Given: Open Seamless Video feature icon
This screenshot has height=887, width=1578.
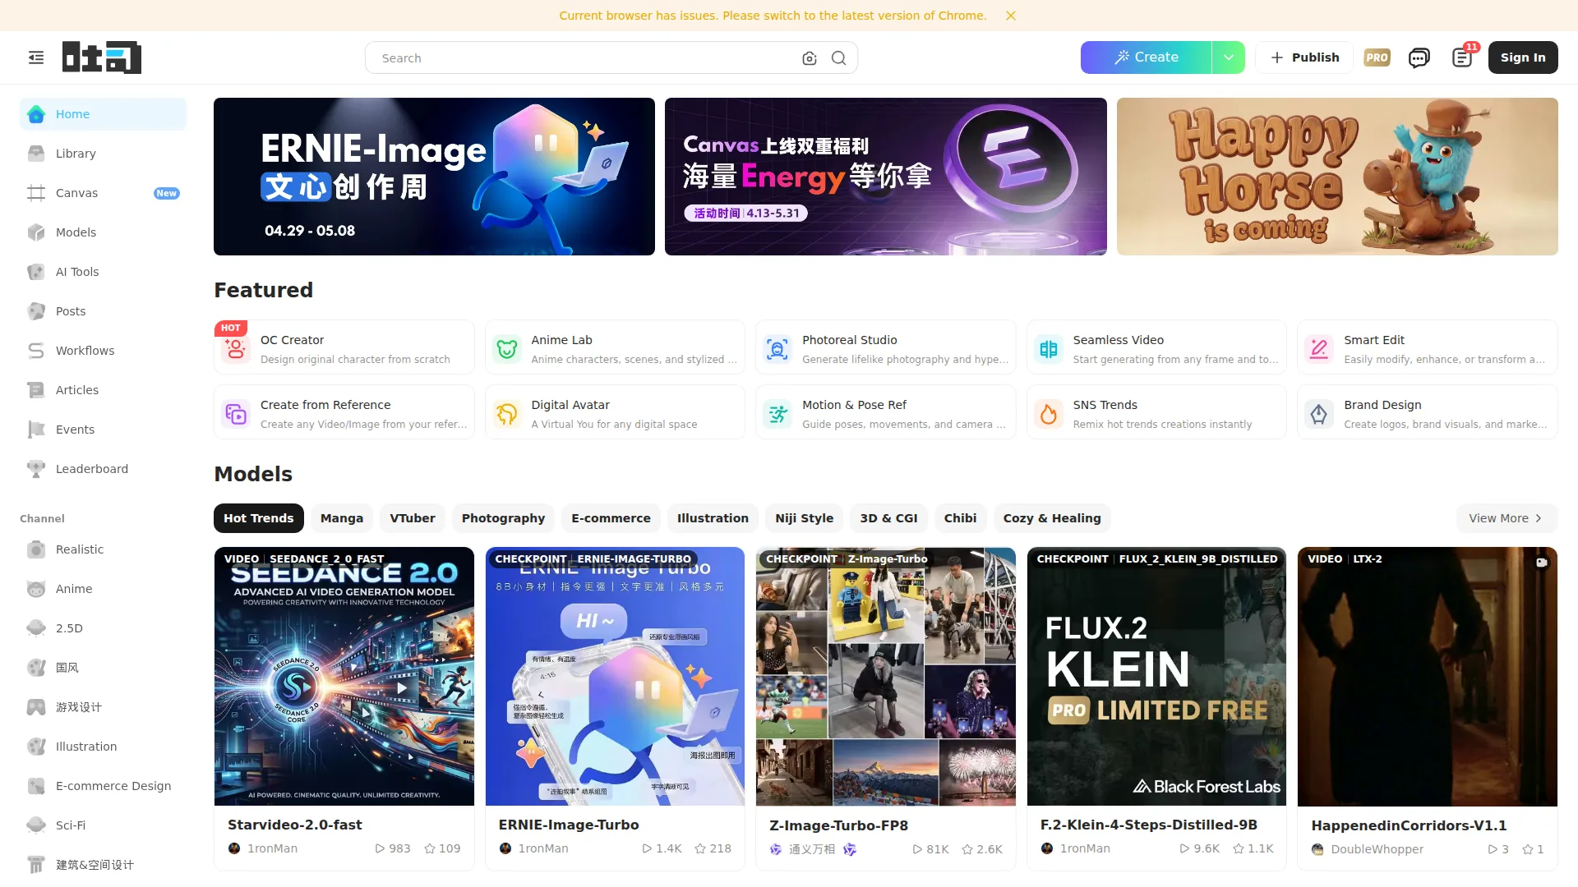Looking at the screenshot, I should point(1049,349).
